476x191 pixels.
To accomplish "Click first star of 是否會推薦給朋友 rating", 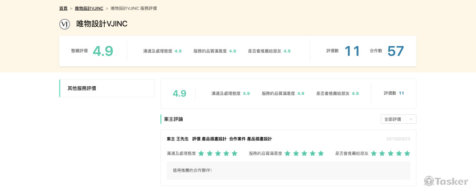I will tap(374, 153).
